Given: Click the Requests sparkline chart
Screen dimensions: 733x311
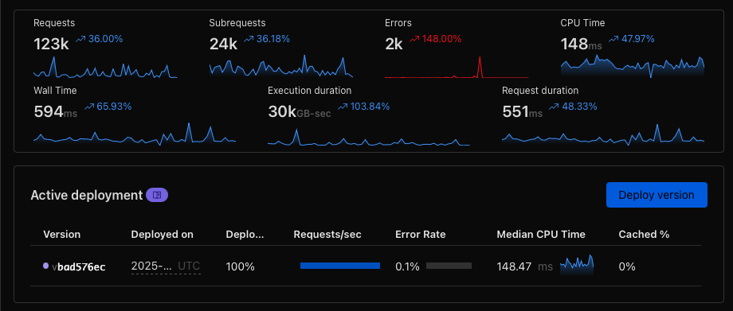Looking at the screenshot, I should pos(105,68).
